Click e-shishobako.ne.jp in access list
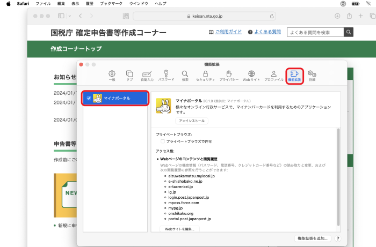 [x=185, y=181]
